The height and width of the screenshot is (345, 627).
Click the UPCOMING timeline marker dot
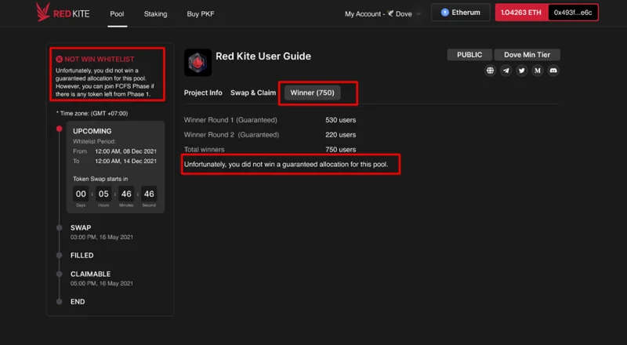(x=60, y=129)
